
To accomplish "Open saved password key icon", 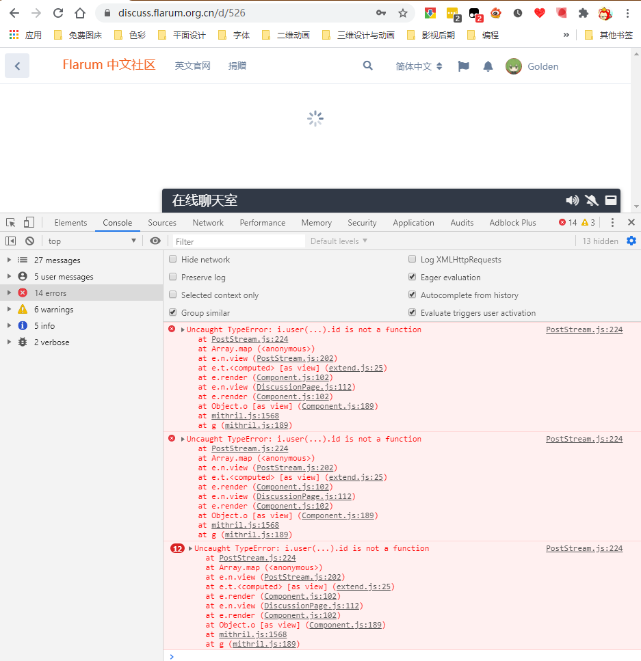I will pos(381,13).
